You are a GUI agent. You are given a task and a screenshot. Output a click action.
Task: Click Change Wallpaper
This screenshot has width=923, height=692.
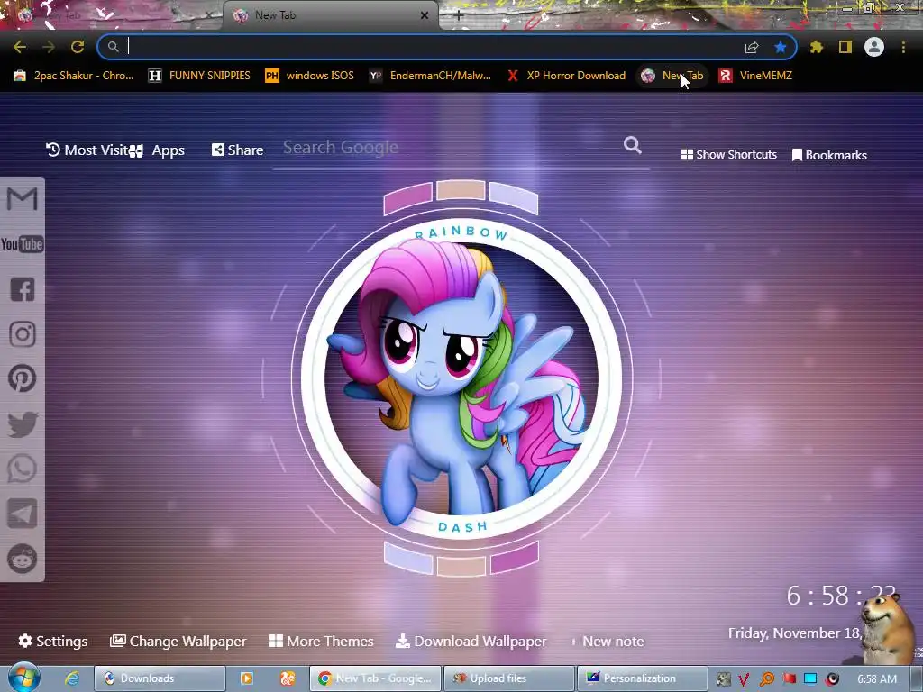178,642
